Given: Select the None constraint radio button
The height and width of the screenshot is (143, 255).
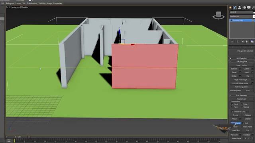Looking at the screenshot, I should tap(232, 104).
